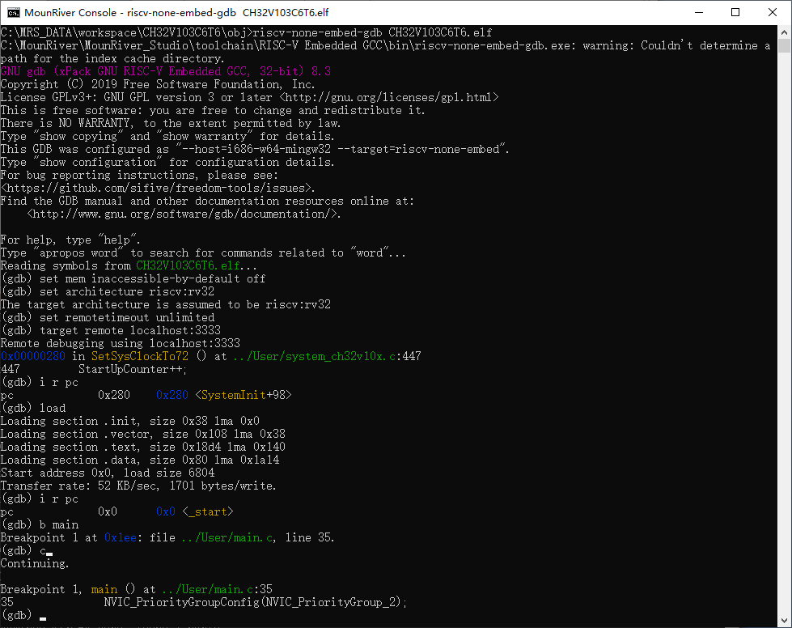
Task: Click the '<SystemInit+98>' symbol text
Action: [x=243, y=395]
